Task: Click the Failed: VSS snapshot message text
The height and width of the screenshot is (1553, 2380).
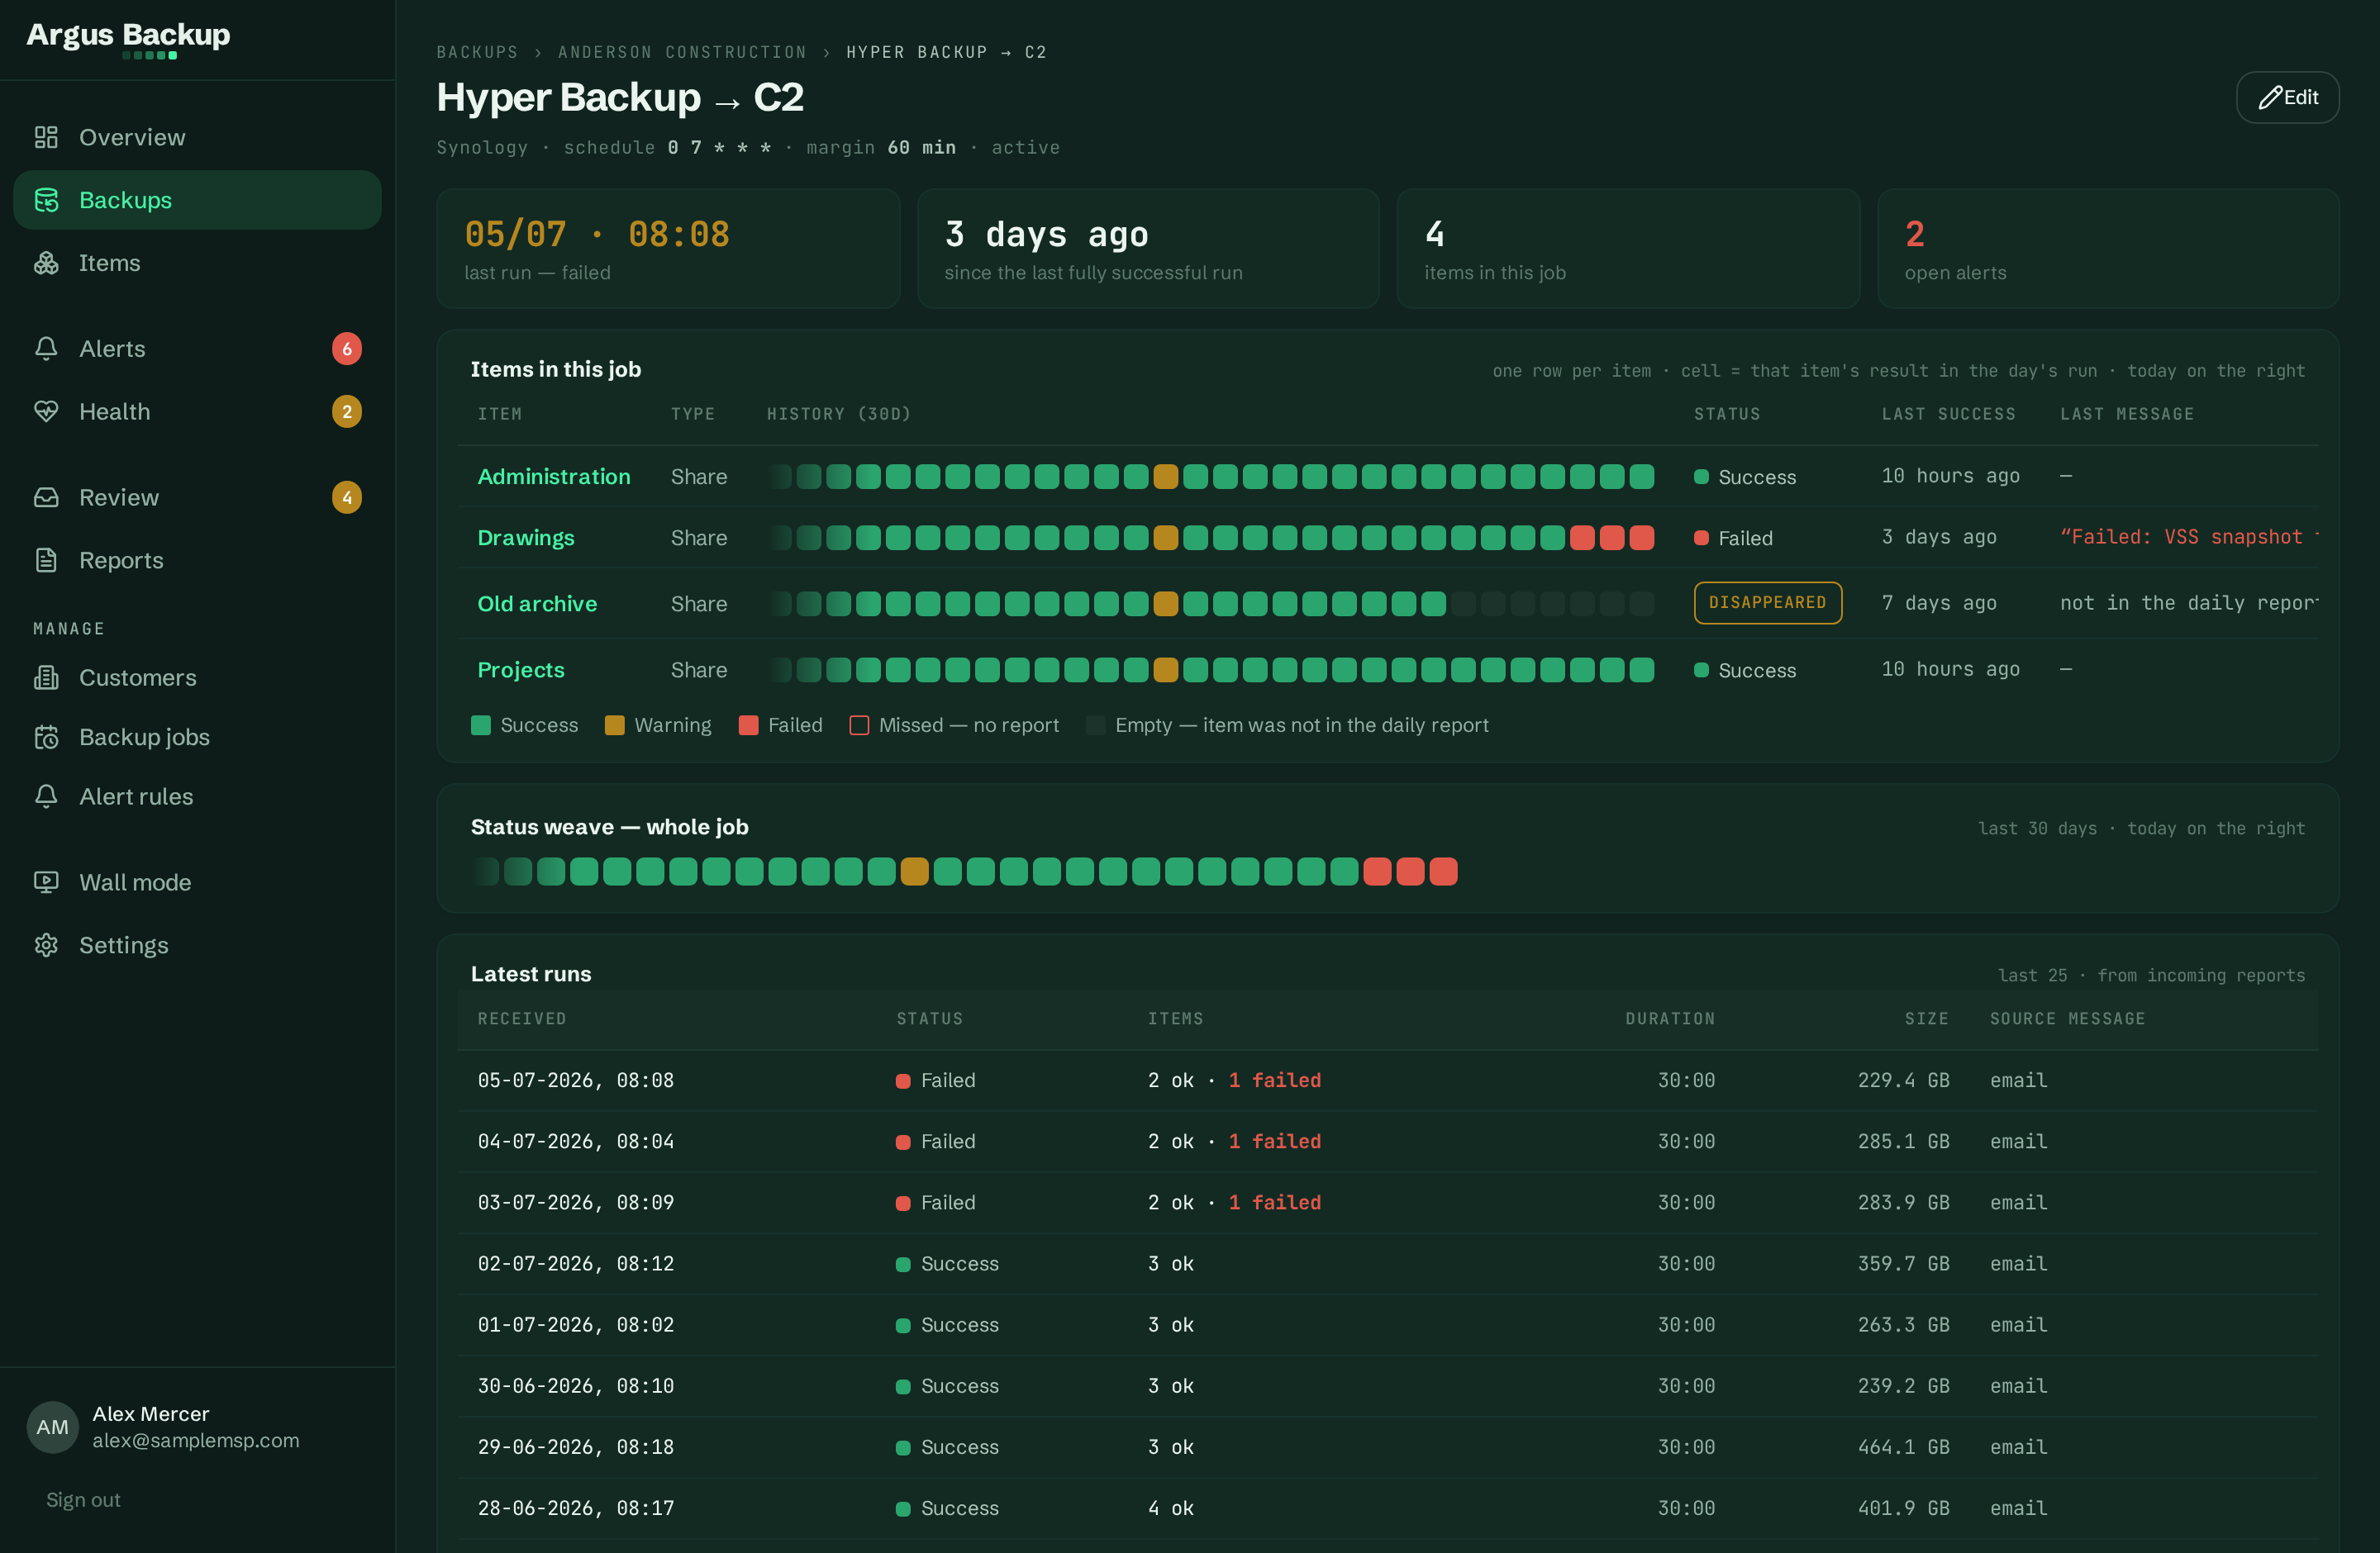Action: click(2189, 537)
